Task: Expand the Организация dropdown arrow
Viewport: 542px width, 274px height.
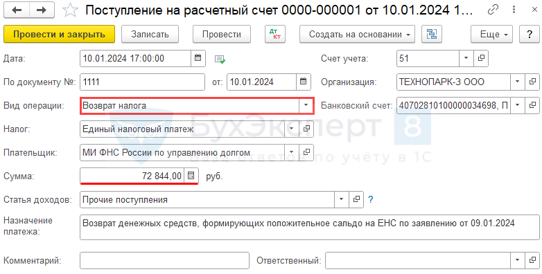Action: tap(518, 82)
